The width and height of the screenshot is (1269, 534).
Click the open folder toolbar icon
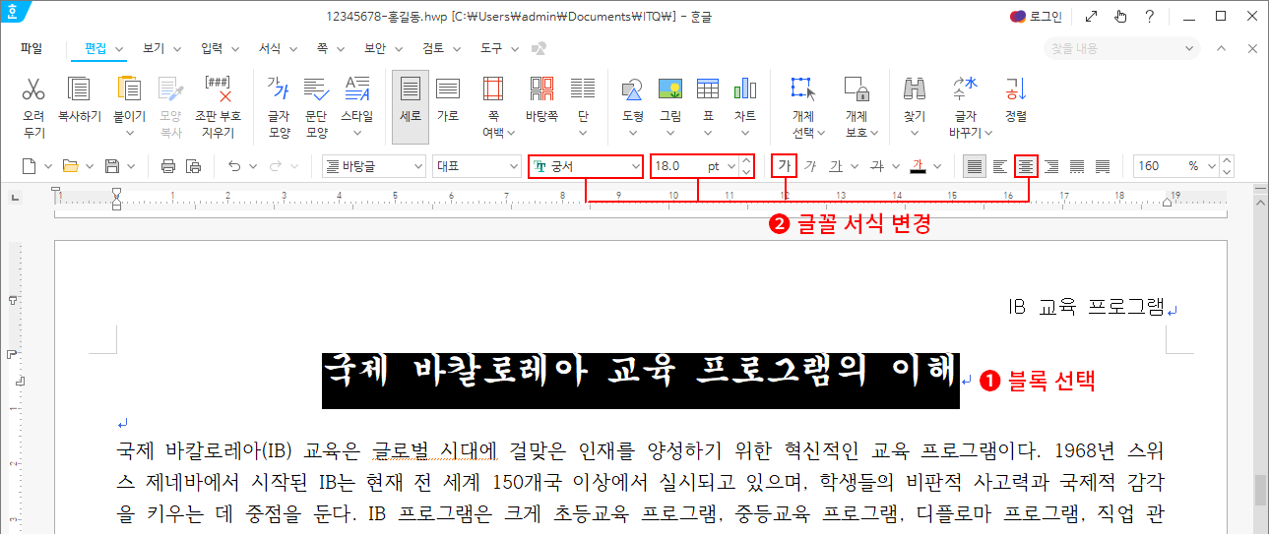71,166
